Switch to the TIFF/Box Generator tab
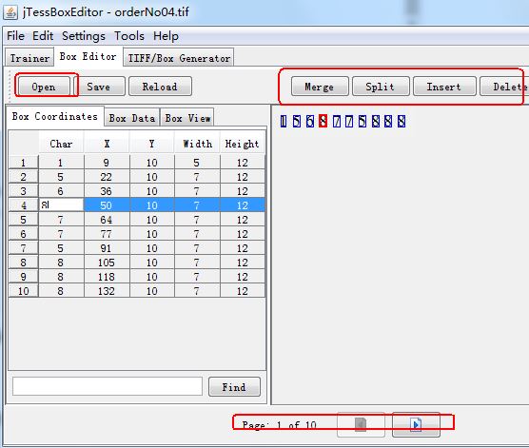Viewport: 529px width, 448px height. pos(179,58)
